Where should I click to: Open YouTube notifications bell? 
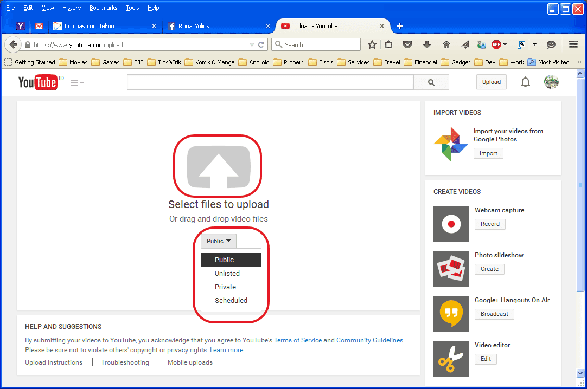click(x=525, y=82)
